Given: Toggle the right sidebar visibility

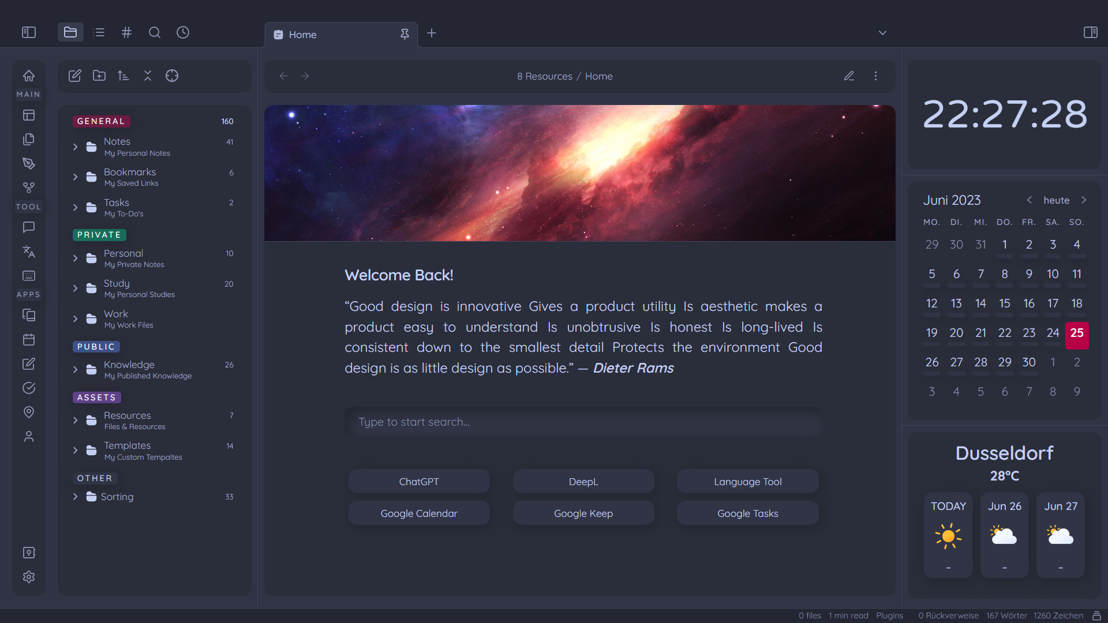Looking at the screenshot, I should pos(1091,32).
